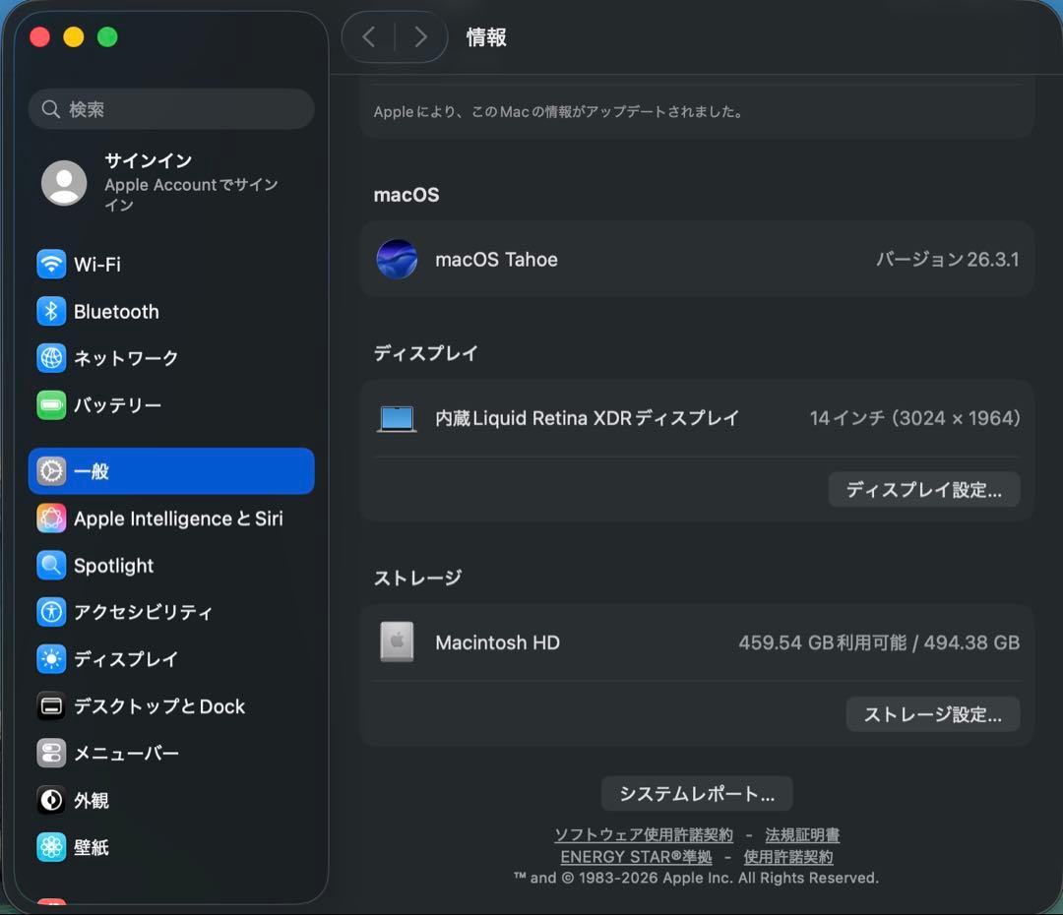1063x915 pixels.
Task: Open バッテリー settings via its battery icon
Action: 50,404
